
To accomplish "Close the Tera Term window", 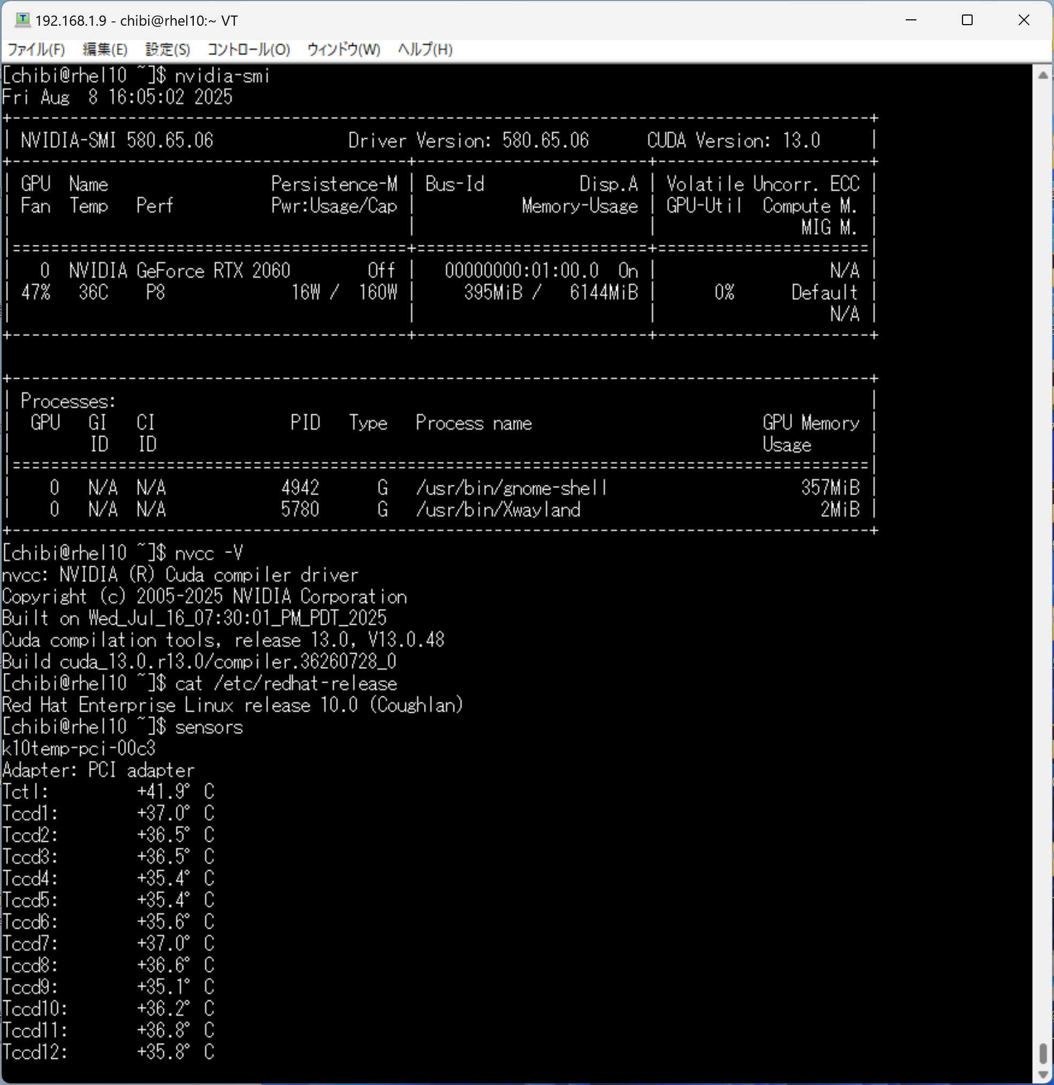I will tap(1023, 20).
